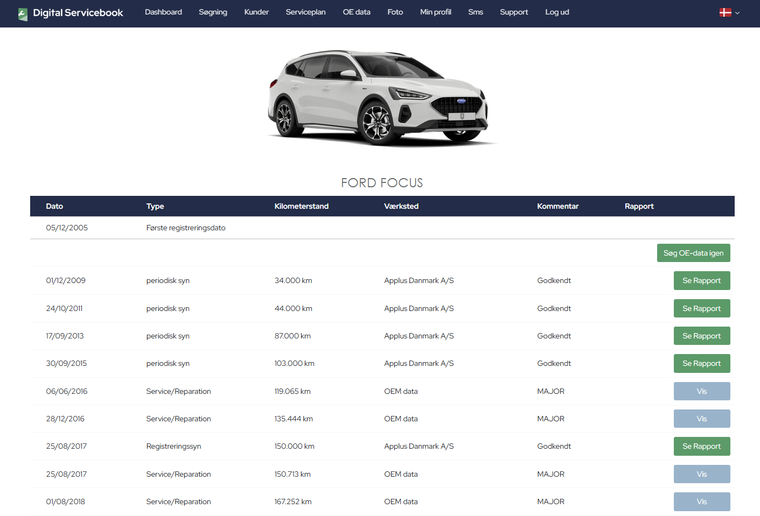
Task: Open Min profil page
Action: (435, 12)
